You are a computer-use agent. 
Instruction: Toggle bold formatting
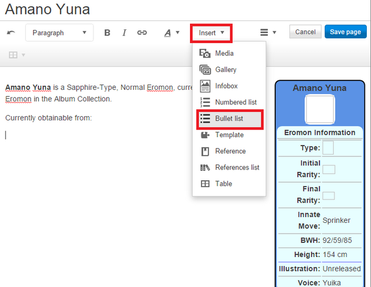tap(107, 32)
